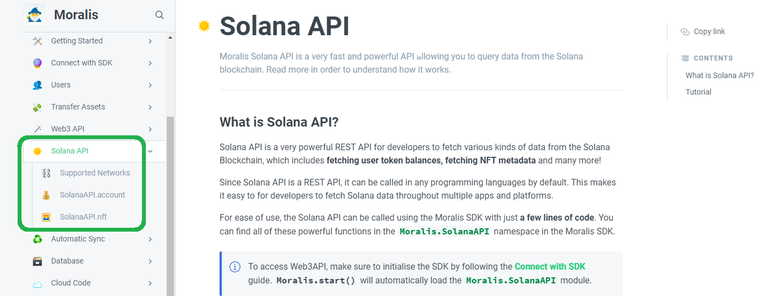The image size is (777, 296).
Task: Open the SolanaAPI.account subpage
Action: [x=92, y=195]
